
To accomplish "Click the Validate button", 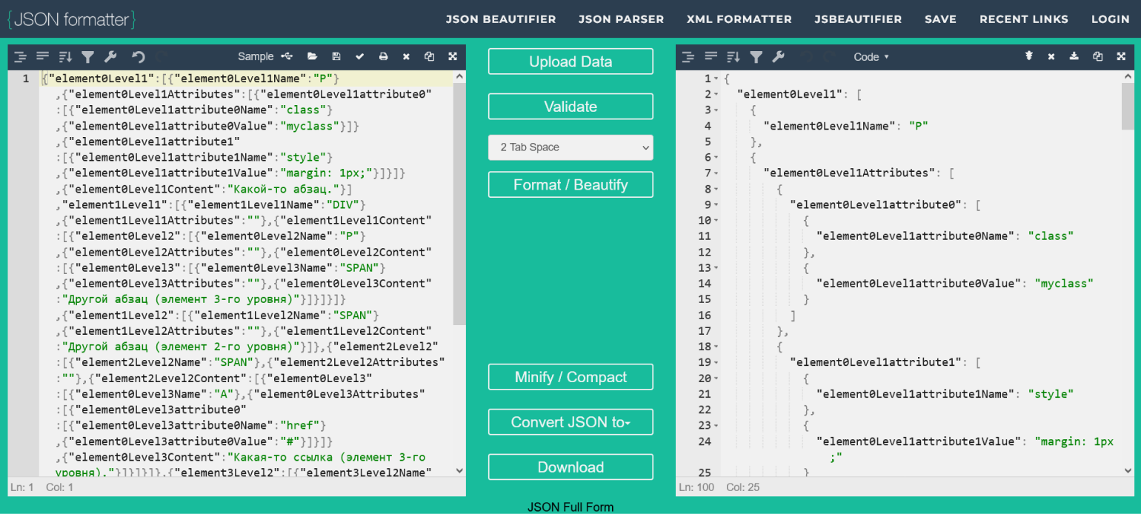I will [x=570, y=107].
